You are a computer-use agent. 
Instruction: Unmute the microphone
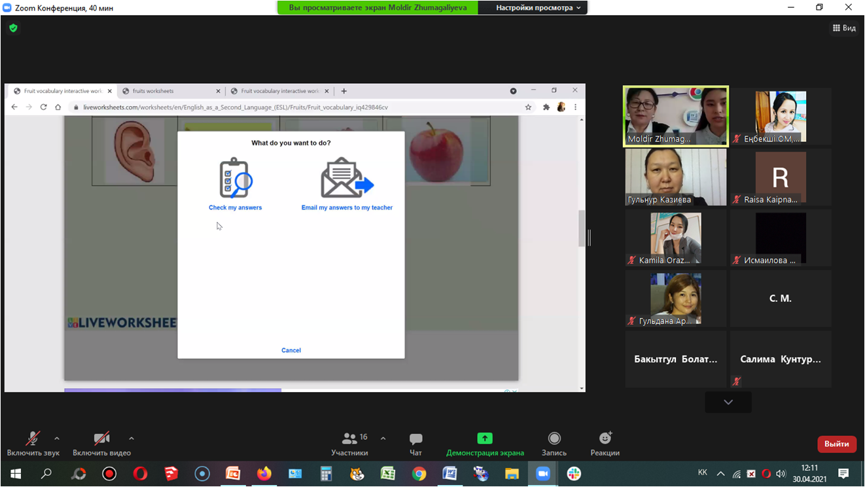[x=33, y=443]
